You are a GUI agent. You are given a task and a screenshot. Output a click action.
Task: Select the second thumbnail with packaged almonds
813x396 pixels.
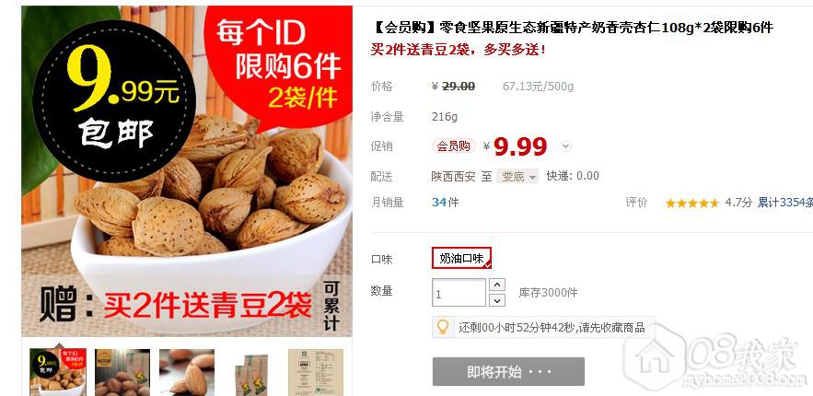122,373
